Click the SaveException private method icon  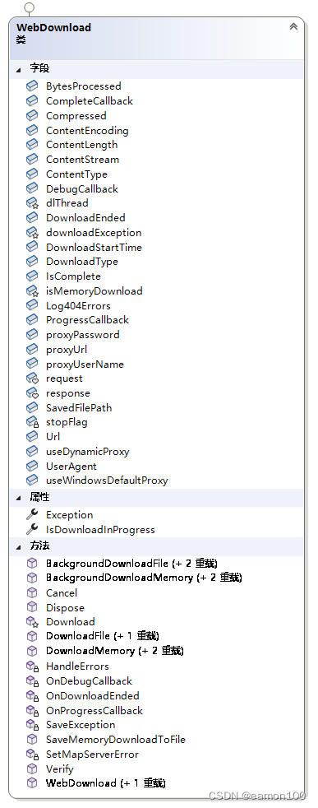point(32,725)
